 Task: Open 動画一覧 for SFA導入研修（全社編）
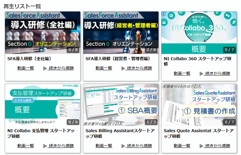coord(26,68)
